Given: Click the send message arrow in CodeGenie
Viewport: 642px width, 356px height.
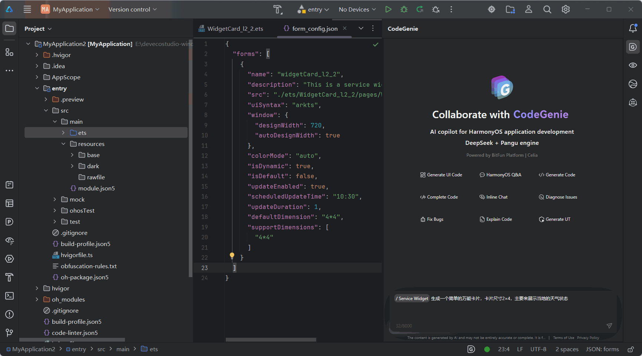Looking at the screenshot, I should point(609,326).
